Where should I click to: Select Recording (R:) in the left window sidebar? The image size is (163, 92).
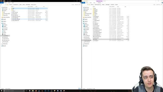click(6, 42)
